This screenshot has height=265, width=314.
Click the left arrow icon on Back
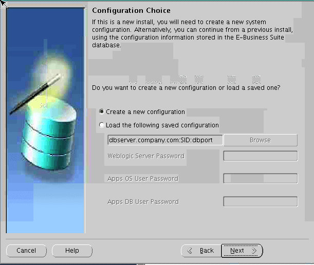[x=190, y=251]
